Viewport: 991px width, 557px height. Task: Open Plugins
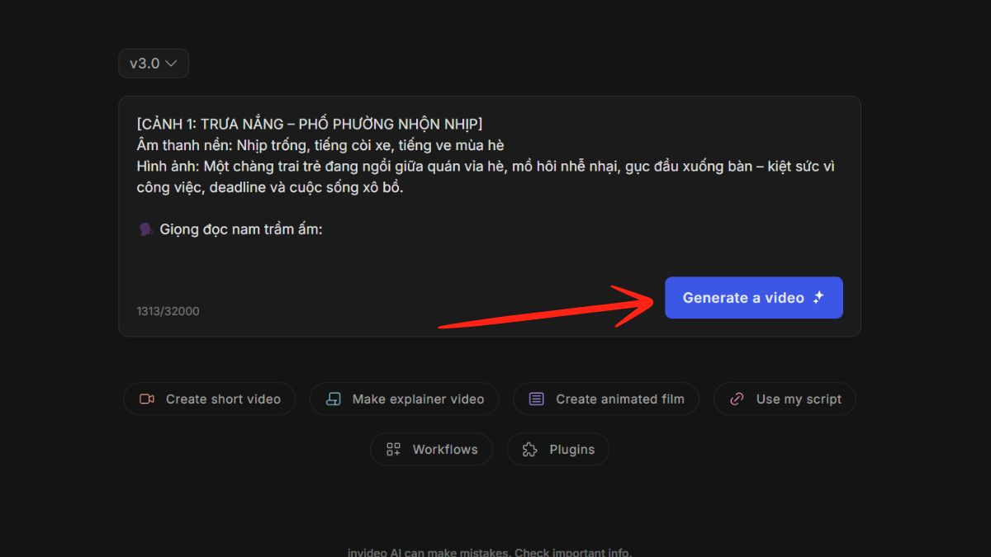tap(558, 450)
